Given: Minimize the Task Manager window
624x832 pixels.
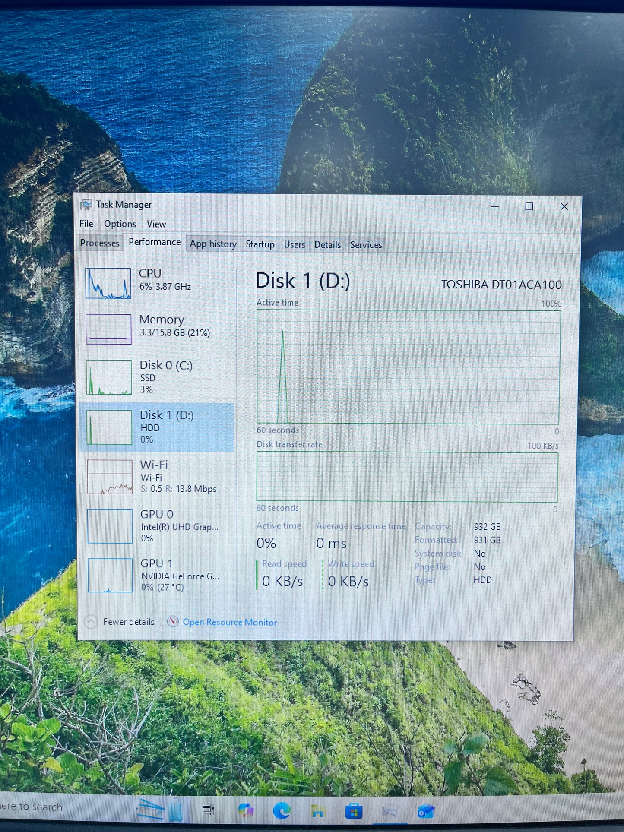Looking at the screenshot, I should (x=495, y=206).
